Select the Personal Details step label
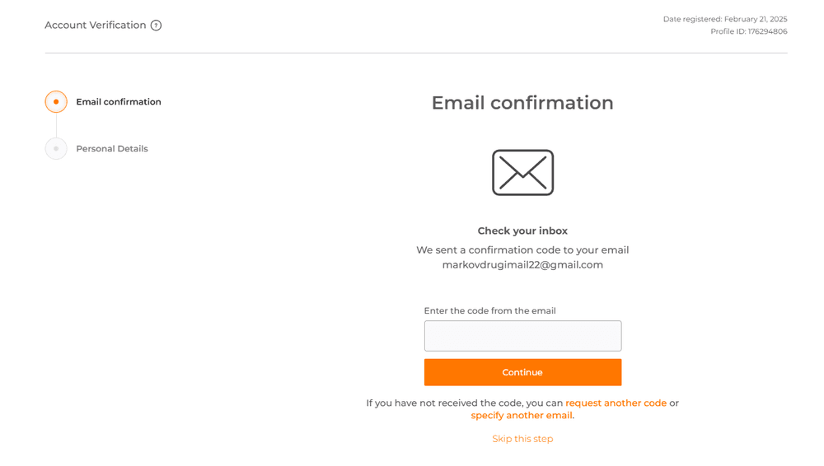 coord(112,149)
